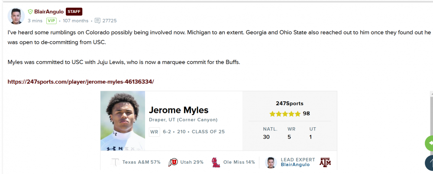Screen dimensions: 433x174
Task: Click the Ole Miss logo icon
Action: click(215, 162)
